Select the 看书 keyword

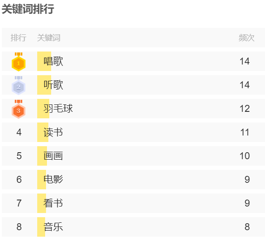[x=53, y=203]
